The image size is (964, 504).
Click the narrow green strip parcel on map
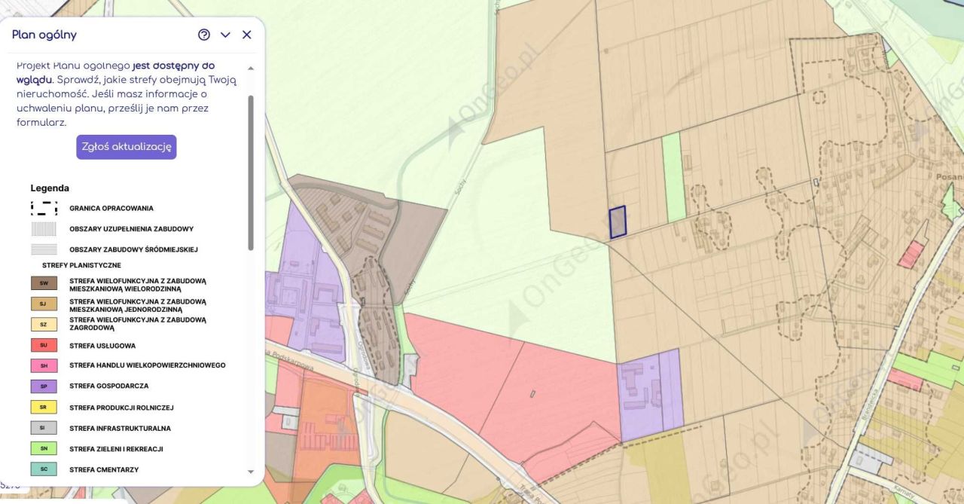674,178
